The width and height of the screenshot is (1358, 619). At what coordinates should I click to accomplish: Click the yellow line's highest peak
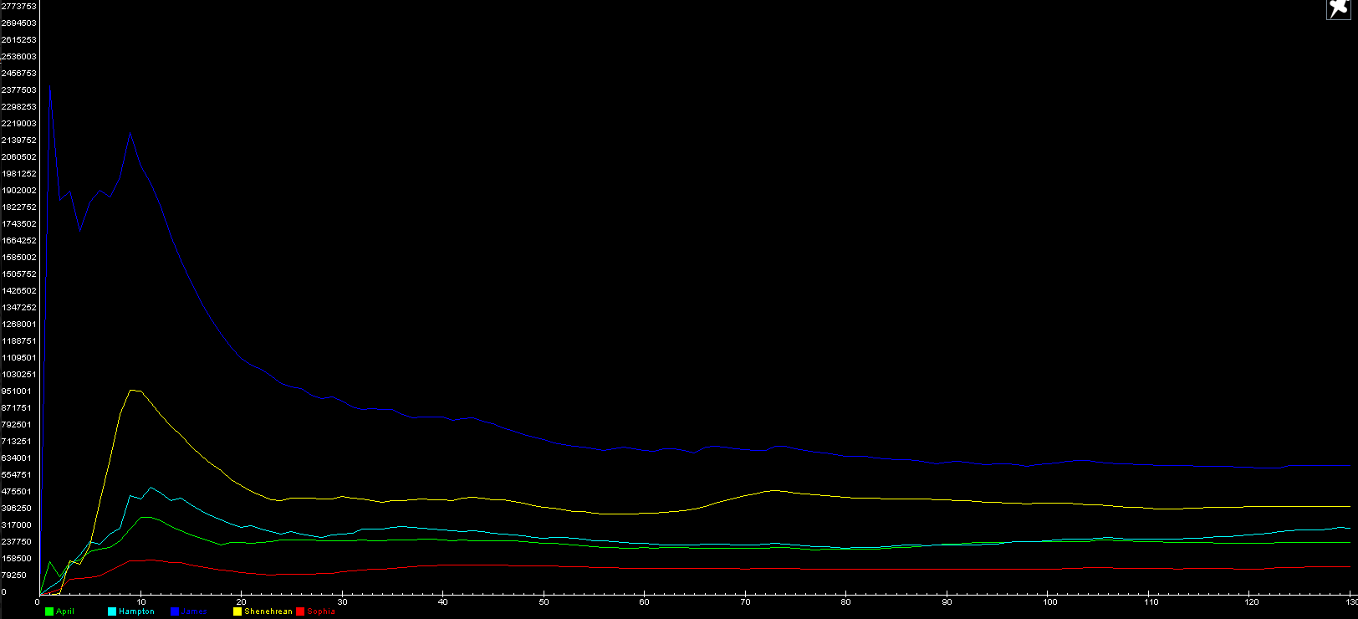131,390
